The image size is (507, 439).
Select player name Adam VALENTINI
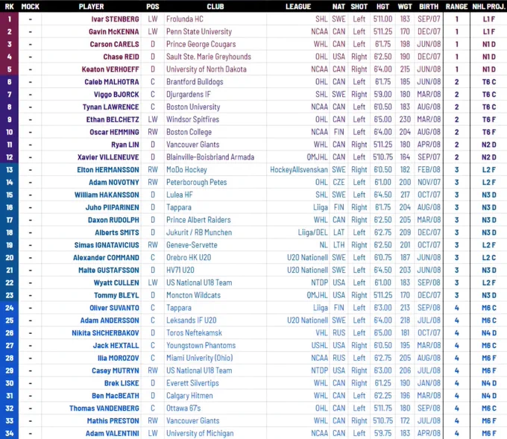(x=112, y=434)
